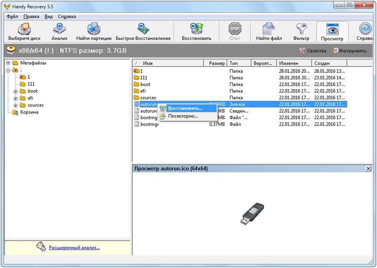Image resolution: width=377 pixels, height=268 pixels.
Task: Click the Метафайлы folder icon in tree
Action: (15, 63)
